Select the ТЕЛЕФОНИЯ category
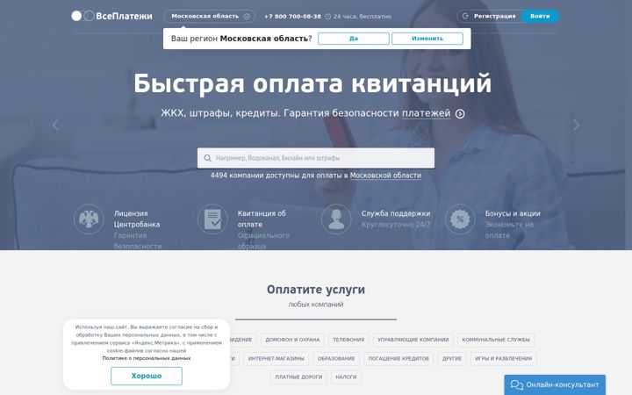The image size is (632, 395). pos(348,340)
